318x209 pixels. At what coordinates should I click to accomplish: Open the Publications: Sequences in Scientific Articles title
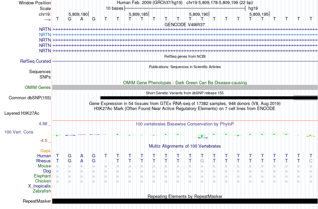click(x=185, y=67)
